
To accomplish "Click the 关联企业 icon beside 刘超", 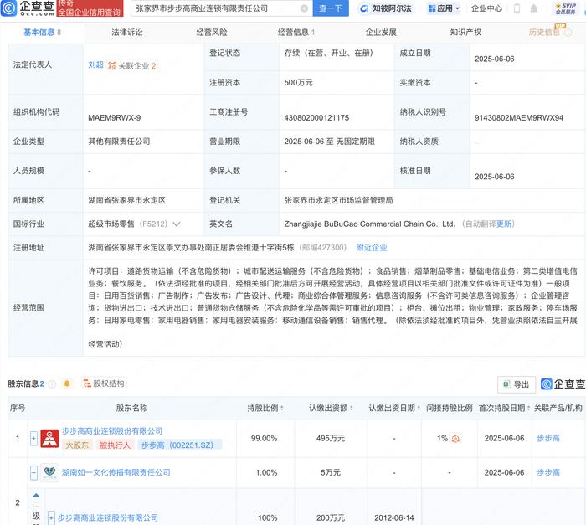I will (x=111, y=66).
